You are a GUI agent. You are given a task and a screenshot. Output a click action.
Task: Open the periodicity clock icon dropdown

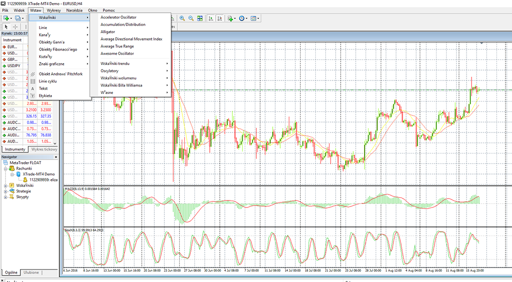(x=243, y=18)
